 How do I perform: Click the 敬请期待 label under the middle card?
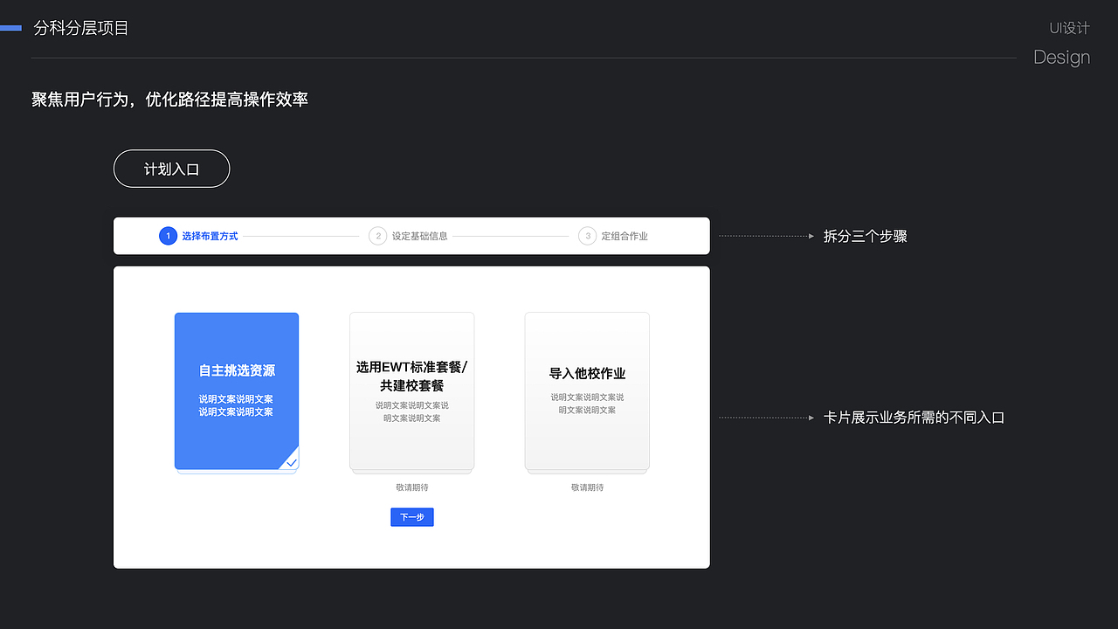[411, 487]
